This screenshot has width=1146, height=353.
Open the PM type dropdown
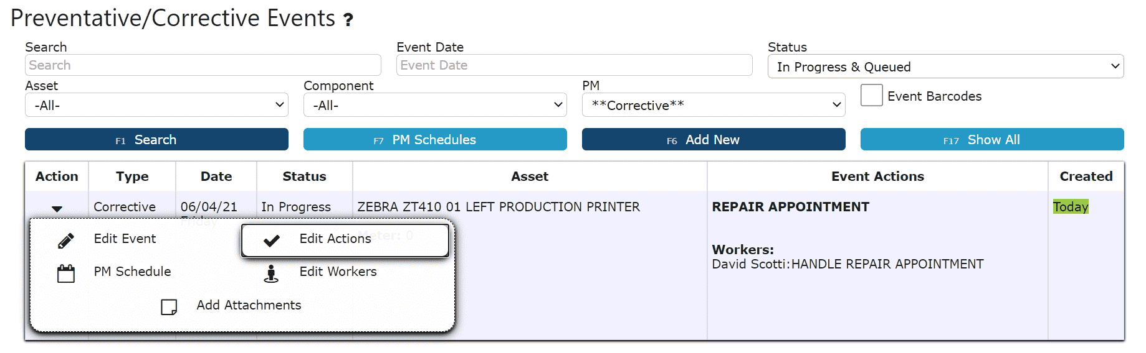pos(713,105)
